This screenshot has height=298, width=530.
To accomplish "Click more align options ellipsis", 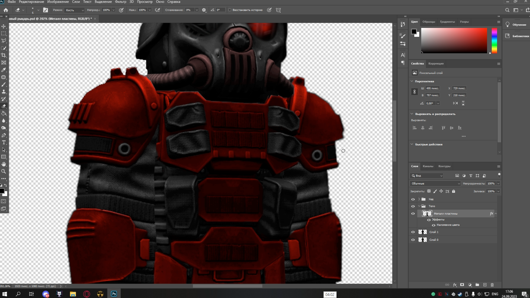I will tap(463, 136).
